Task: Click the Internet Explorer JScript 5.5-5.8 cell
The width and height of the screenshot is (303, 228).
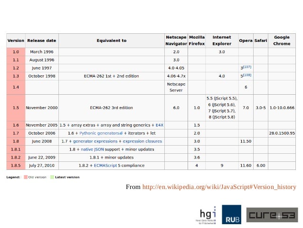Action: 222,108
